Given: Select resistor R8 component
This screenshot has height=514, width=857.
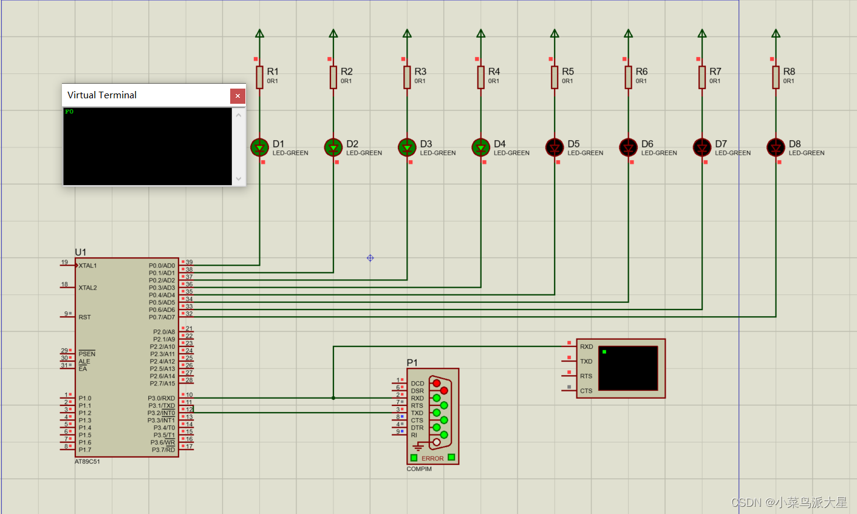Looking at the screenshot, I should [x=776, y=77].
